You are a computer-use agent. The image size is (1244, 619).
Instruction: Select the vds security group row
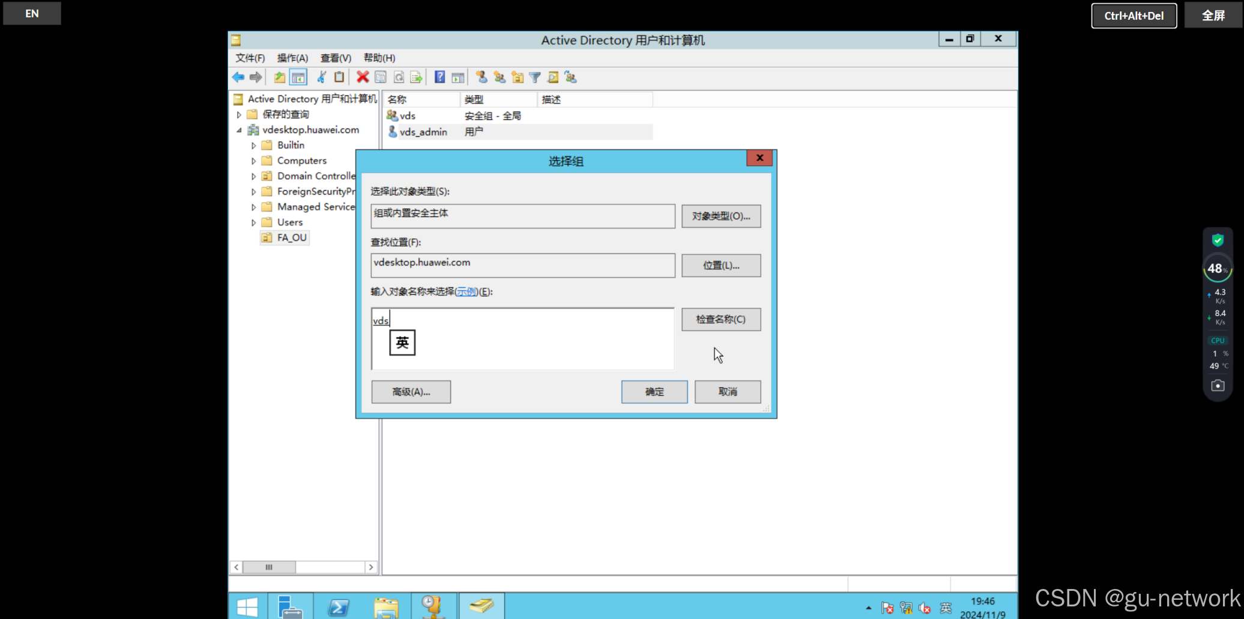518,116
